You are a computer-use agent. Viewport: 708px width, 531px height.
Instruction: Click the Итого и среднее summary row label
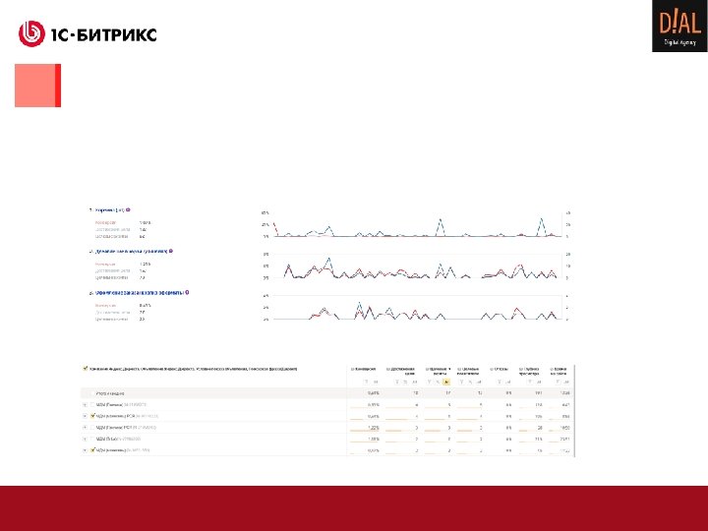110,393
